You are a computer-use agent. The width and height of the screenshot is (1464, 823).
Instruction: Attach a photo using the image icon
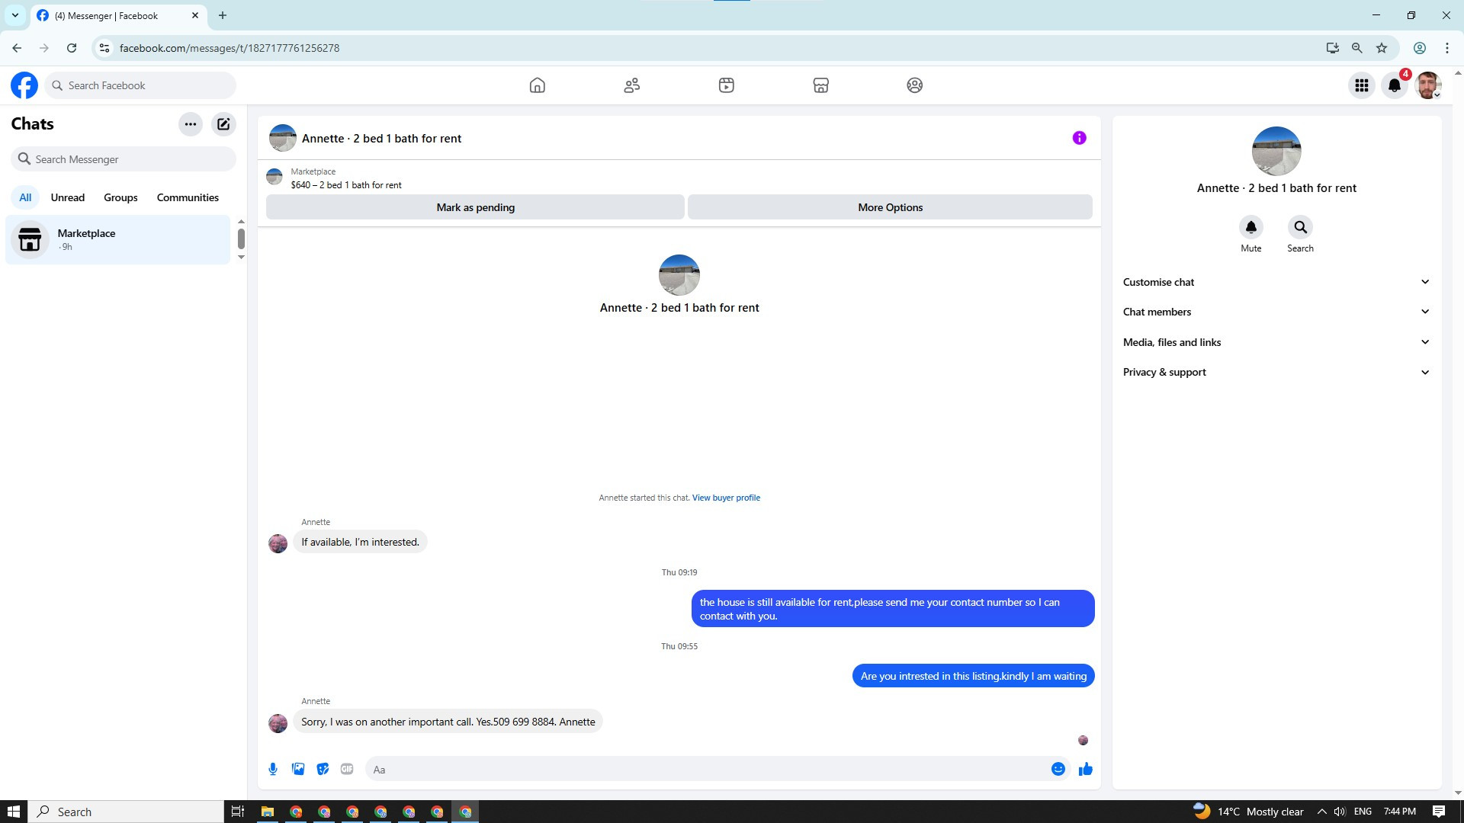298,769
